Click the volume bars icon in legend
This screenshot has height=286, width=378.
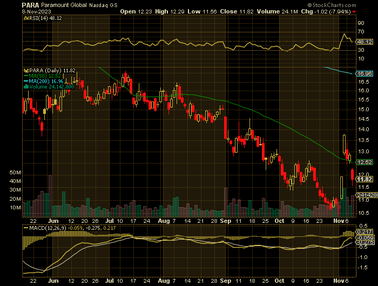pyautogui.click(x=26, y=87)
